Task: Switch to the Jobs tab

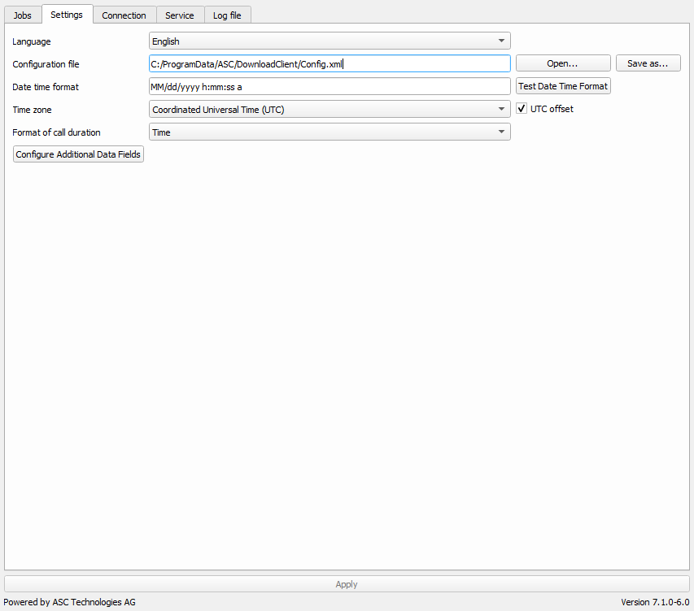Action: (x=23, y=15)
